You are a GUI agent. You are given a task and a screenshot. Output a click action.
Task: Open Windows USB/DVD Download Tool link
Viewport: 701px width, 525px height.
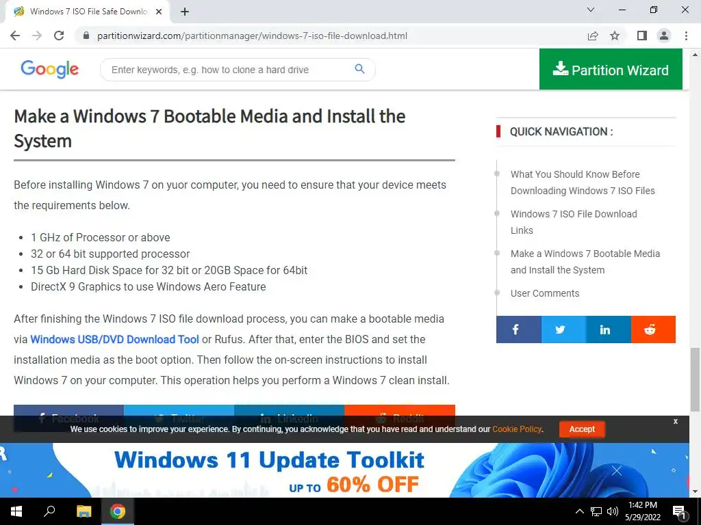coord(114,339)
